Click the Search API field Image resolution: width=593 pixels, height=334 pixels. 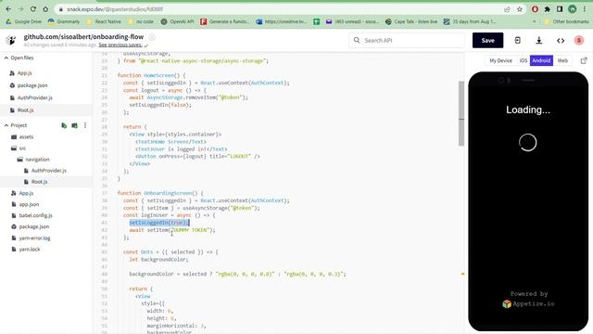pos(407,40)
